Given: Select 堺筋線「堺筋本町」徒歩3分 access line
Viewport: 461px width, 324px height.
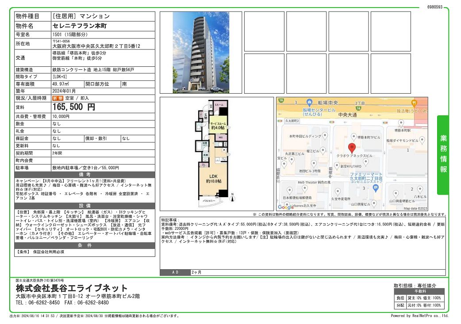Looking at the screenshot, I should pos(79,53).
